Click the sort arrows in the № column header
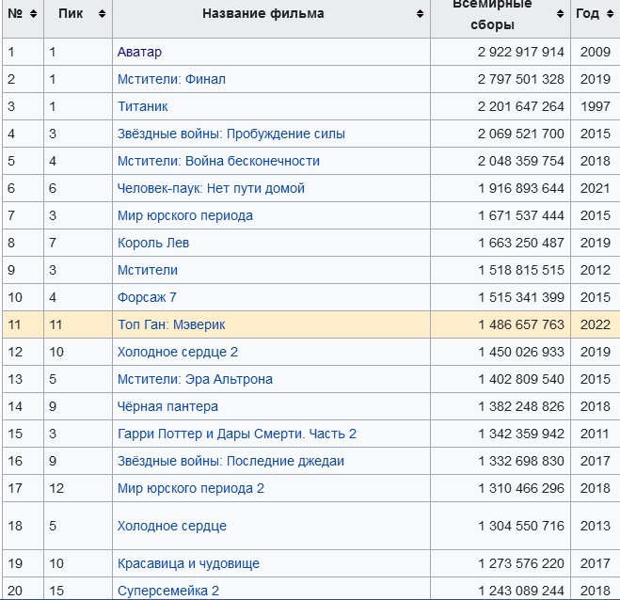 34,14
